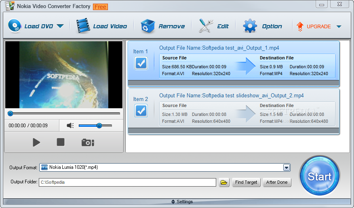The width and height of the screenshot is (354, 208).
Task: Uncheck the Item 1 checkbox
Action: pos(141,63)
